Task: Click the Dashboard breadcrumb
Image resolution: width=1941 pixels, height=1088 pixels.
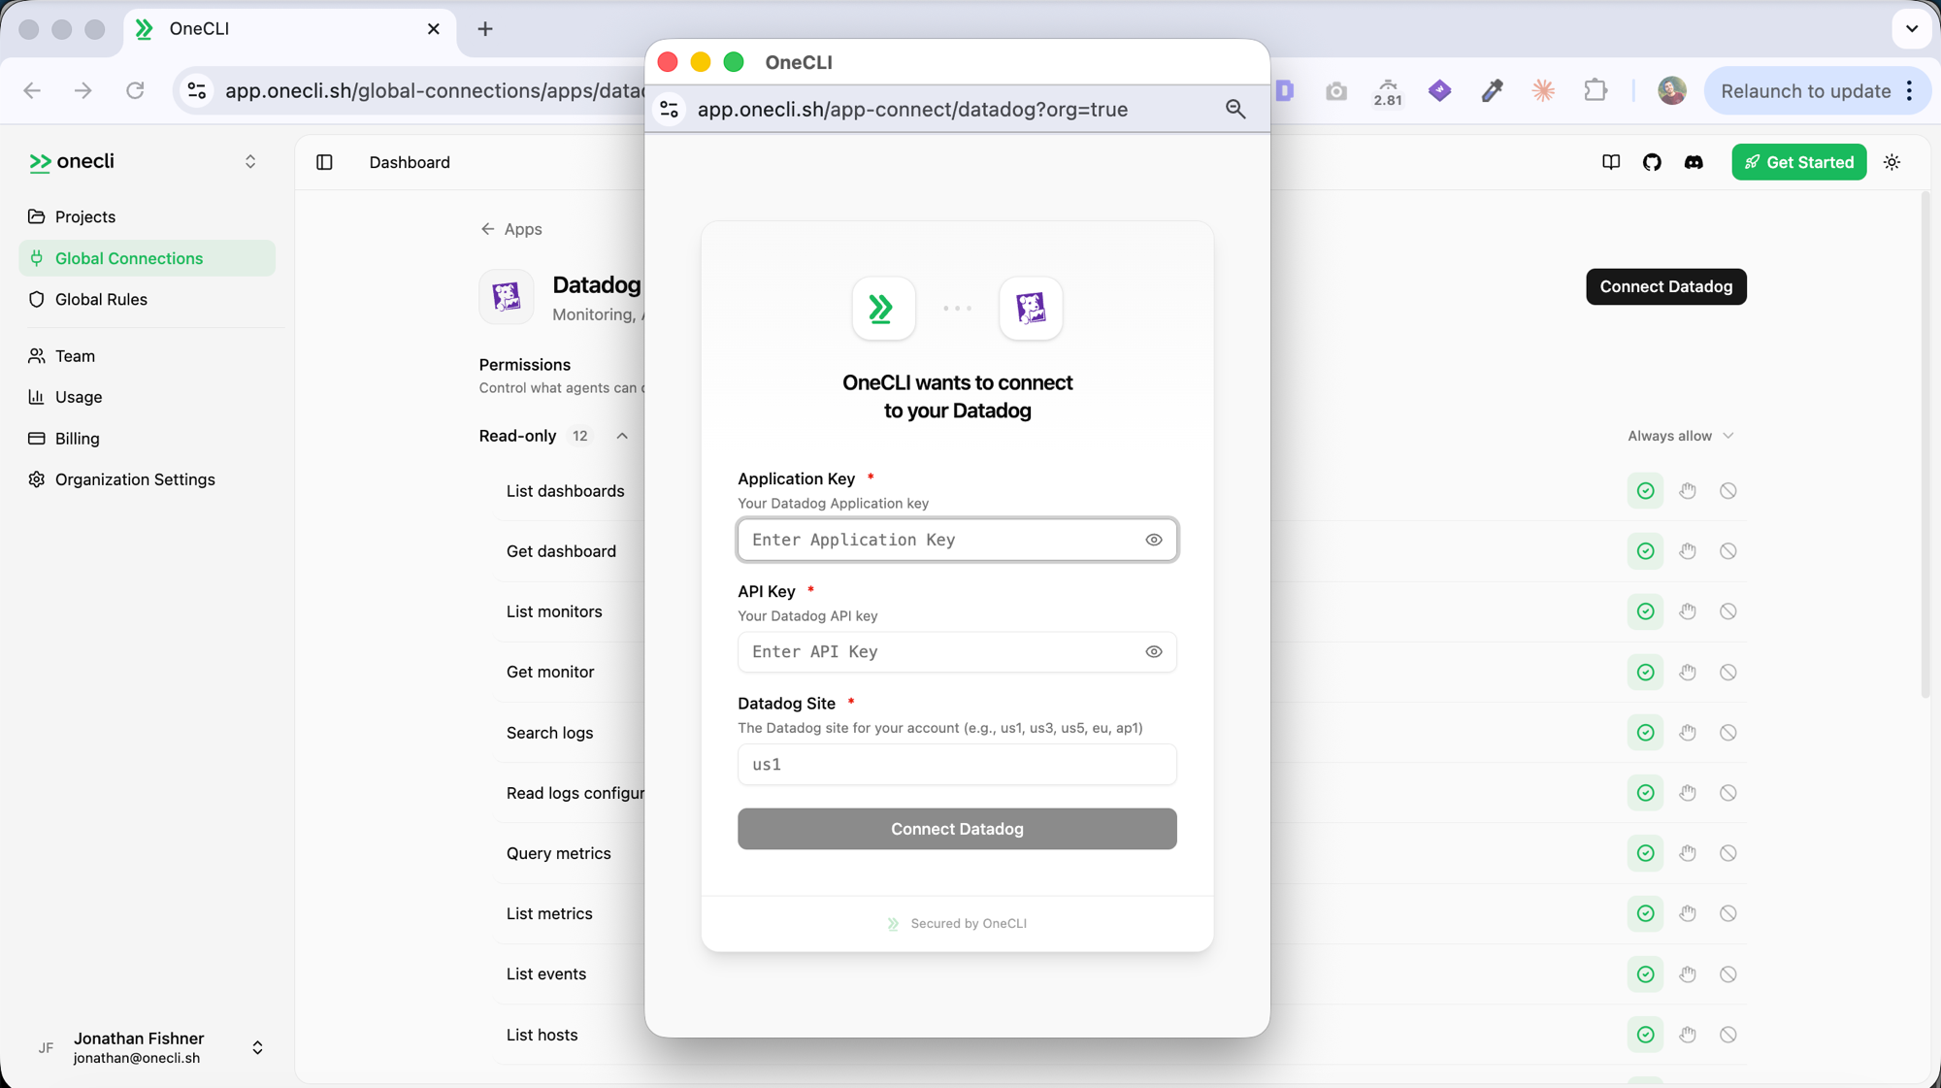Action: coord(410,162)
